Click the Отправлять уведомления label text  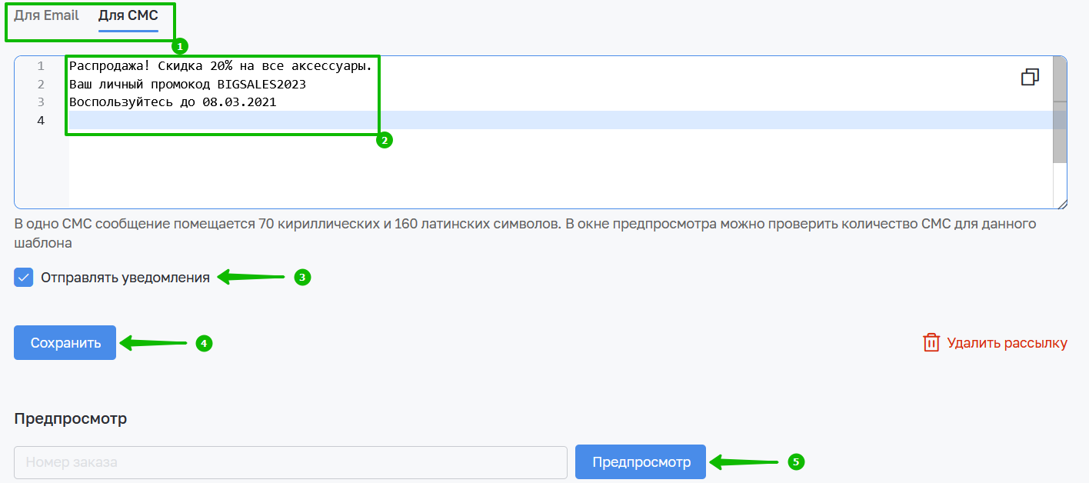125,278
